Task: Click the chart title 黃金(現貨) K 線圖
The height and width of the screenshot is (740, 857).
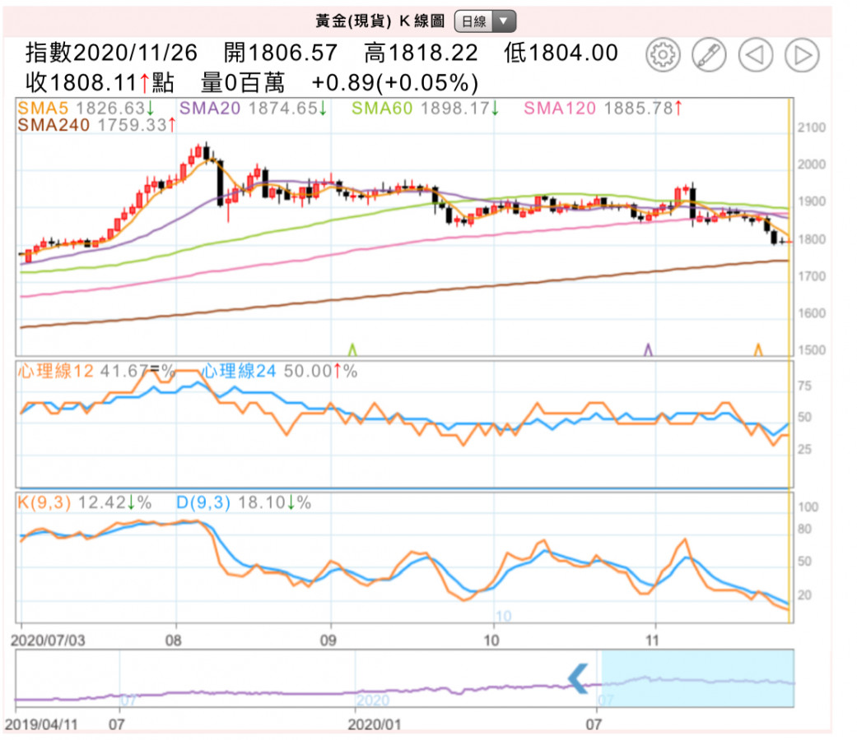Action: click(380, 21)
